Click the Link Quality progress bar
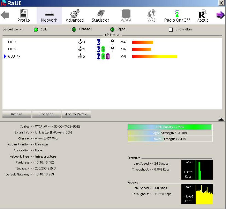The height and width of the screenshot is (209, 226). 170,127
